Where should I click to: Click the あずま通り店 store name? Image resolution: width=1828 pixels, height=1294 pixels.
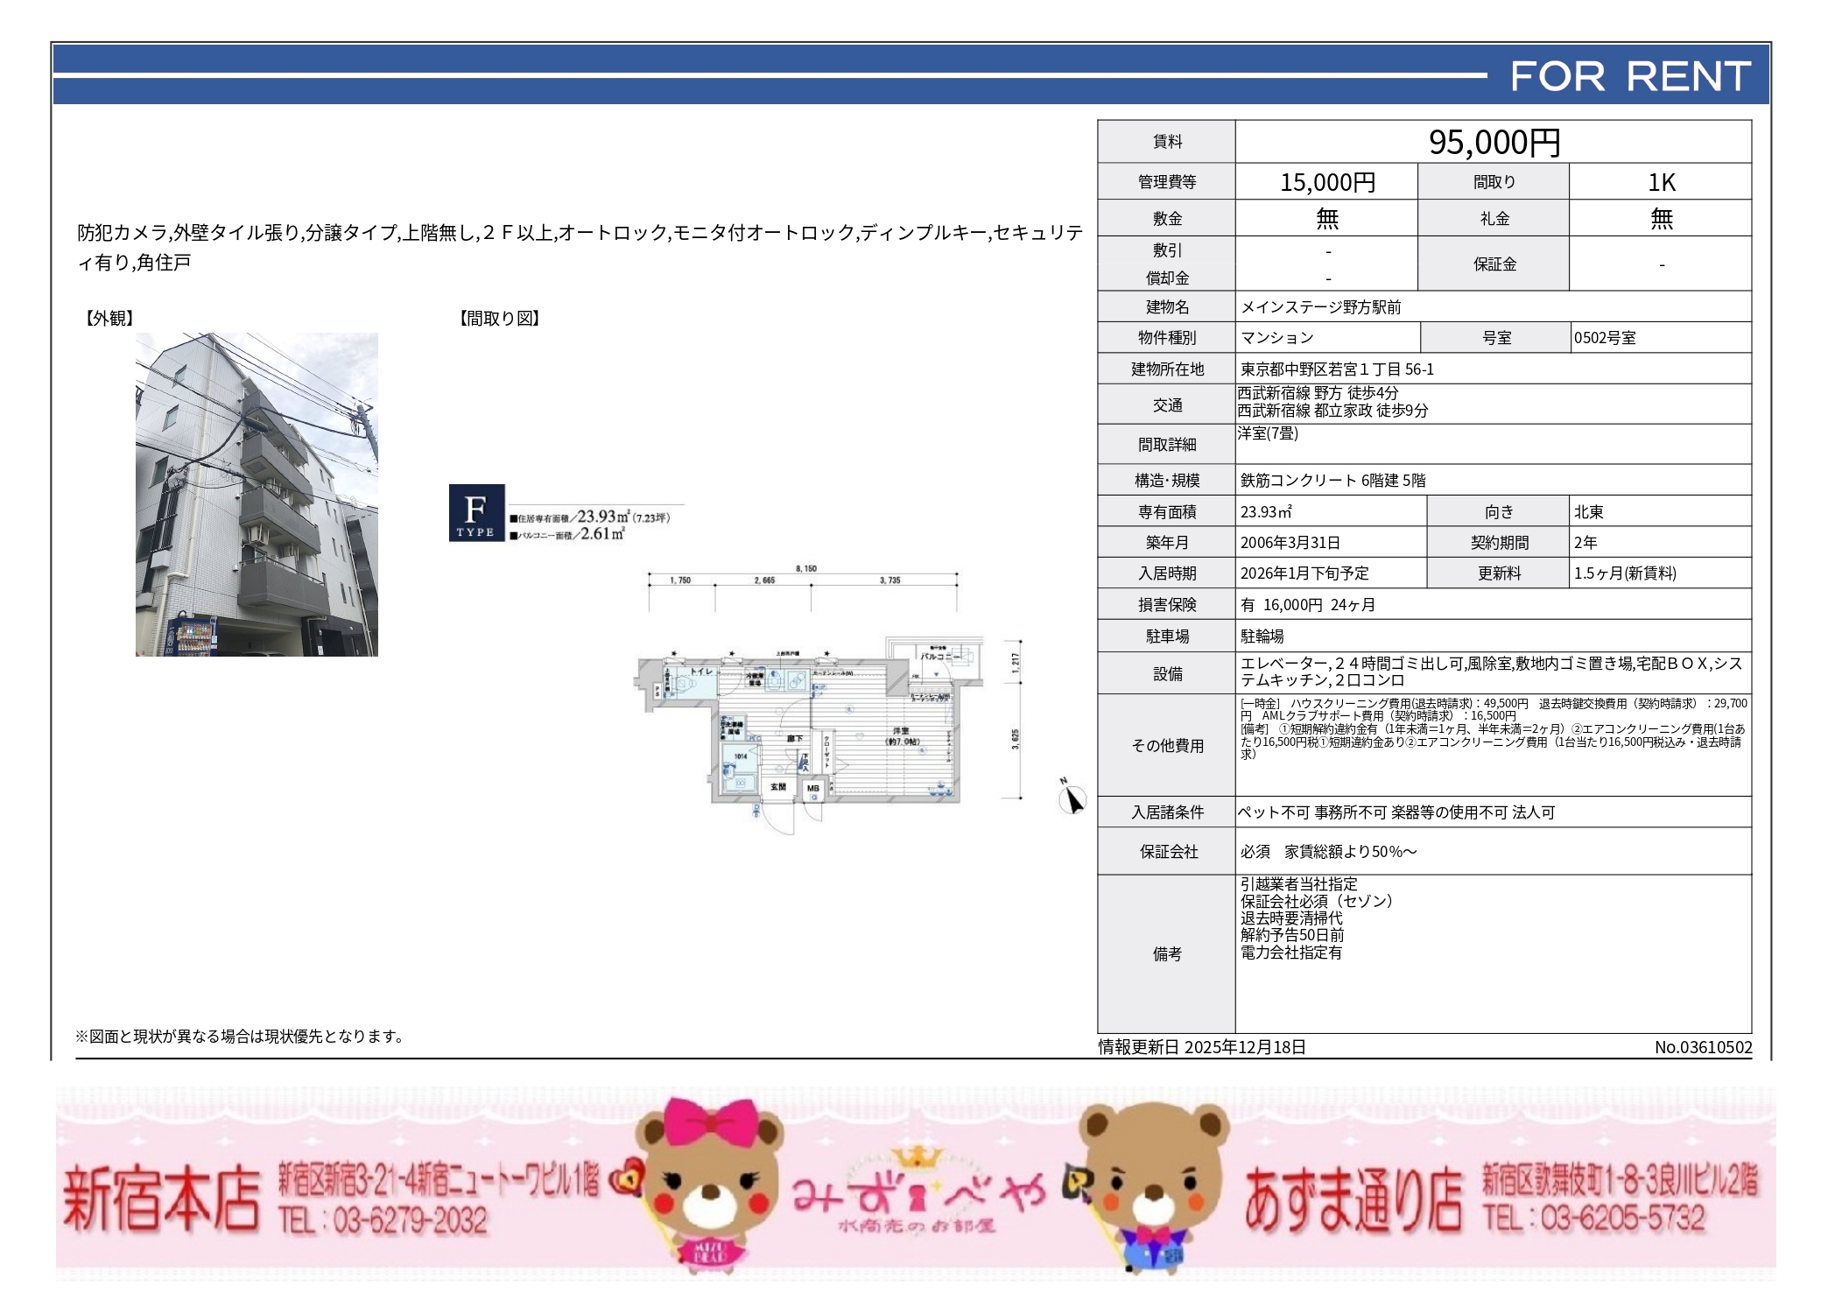tap(1353, 1199)
